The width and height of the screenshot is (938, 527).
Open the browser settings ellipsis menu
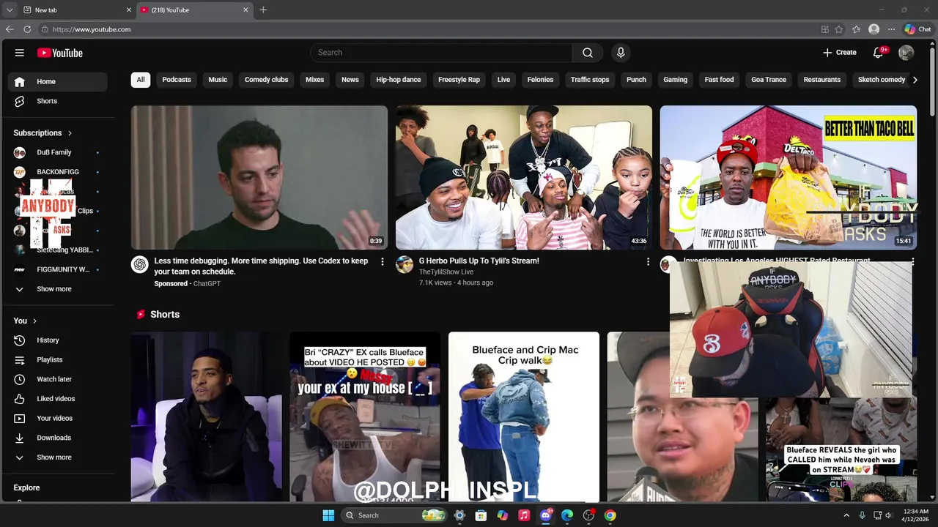[x=891, y=29]
